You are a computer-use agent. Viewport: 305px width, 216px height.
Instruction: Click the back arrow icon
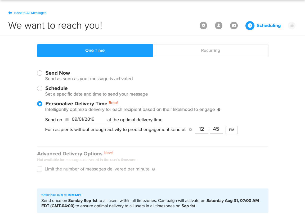coord(10,13)
